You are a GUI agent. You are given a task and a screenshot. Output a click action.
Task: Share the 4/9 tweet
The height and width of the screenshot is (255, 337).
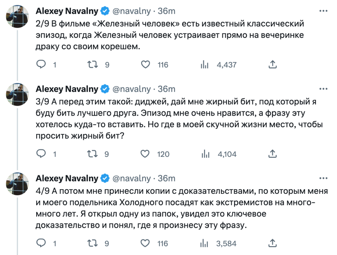coord(272,243)
